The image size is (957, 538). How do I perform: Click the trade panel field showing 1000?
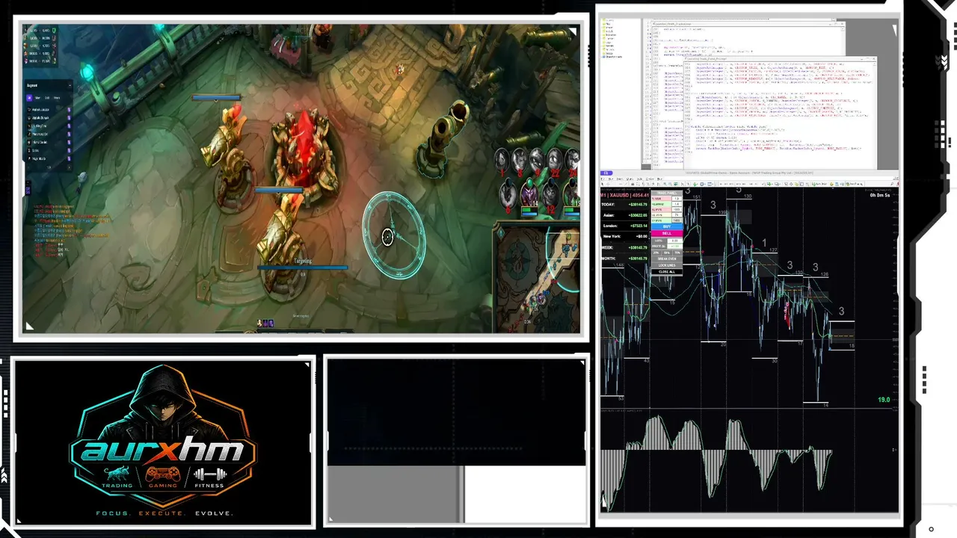pos(677,209)
